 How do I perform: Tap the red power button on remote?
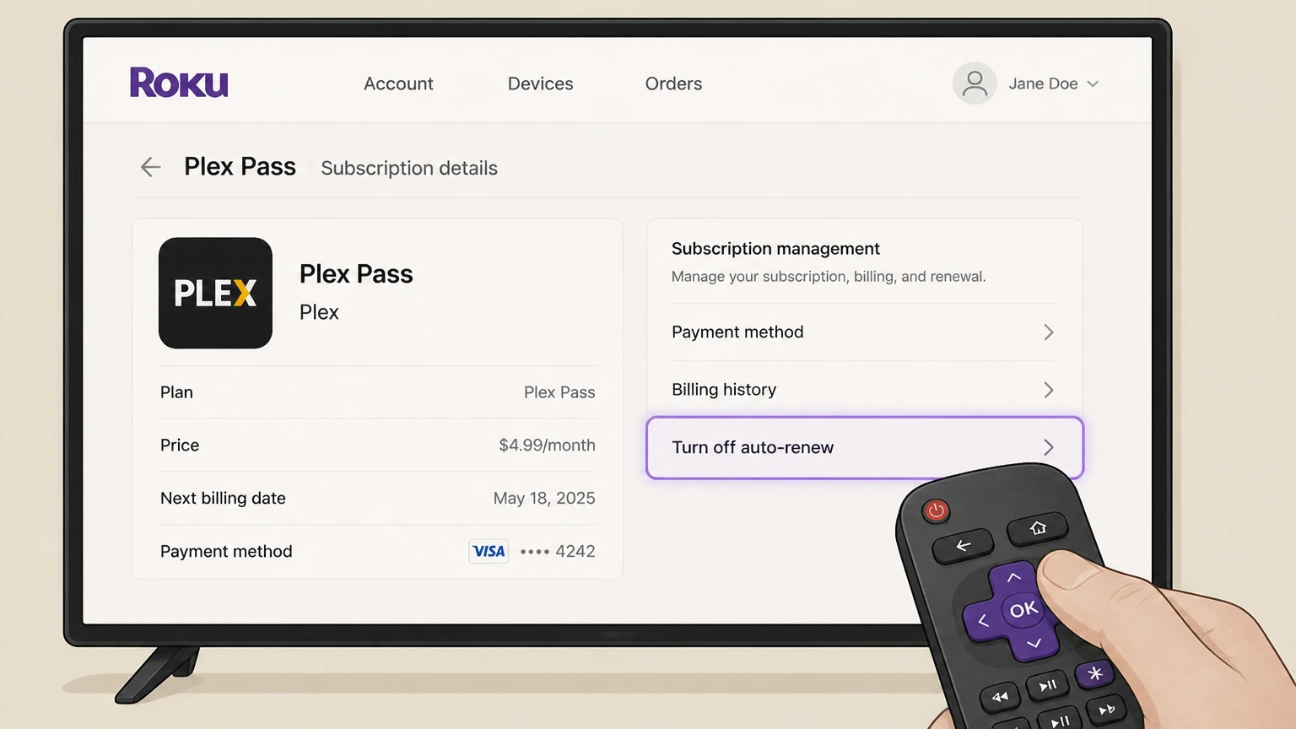936,510
